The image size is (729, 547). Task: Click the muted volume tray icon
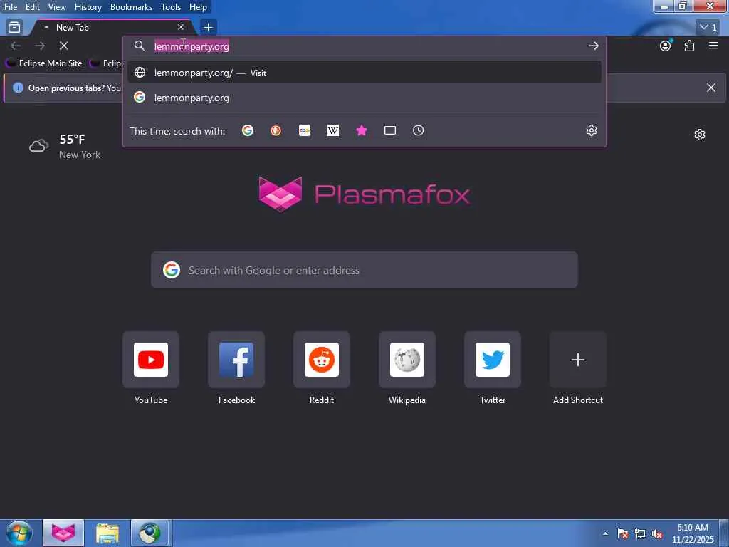(x=657, y=534)
